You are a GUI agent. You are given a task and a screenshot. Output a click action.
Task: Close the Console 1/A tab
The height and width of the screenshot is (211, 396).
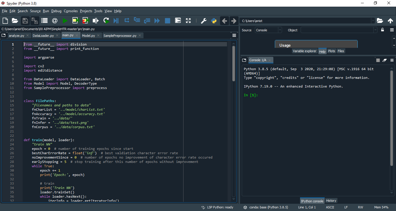(x=270, y=60)
